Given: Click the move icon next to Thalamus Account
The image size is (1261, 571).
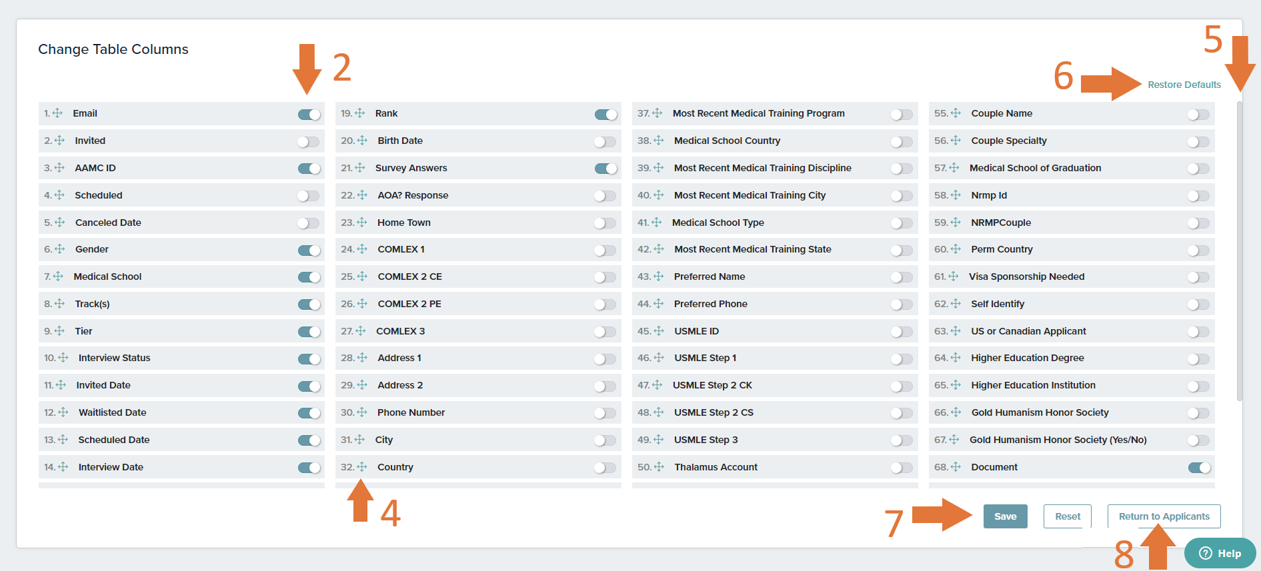Looking at the screenshot, I should click(x=659, y=467).
